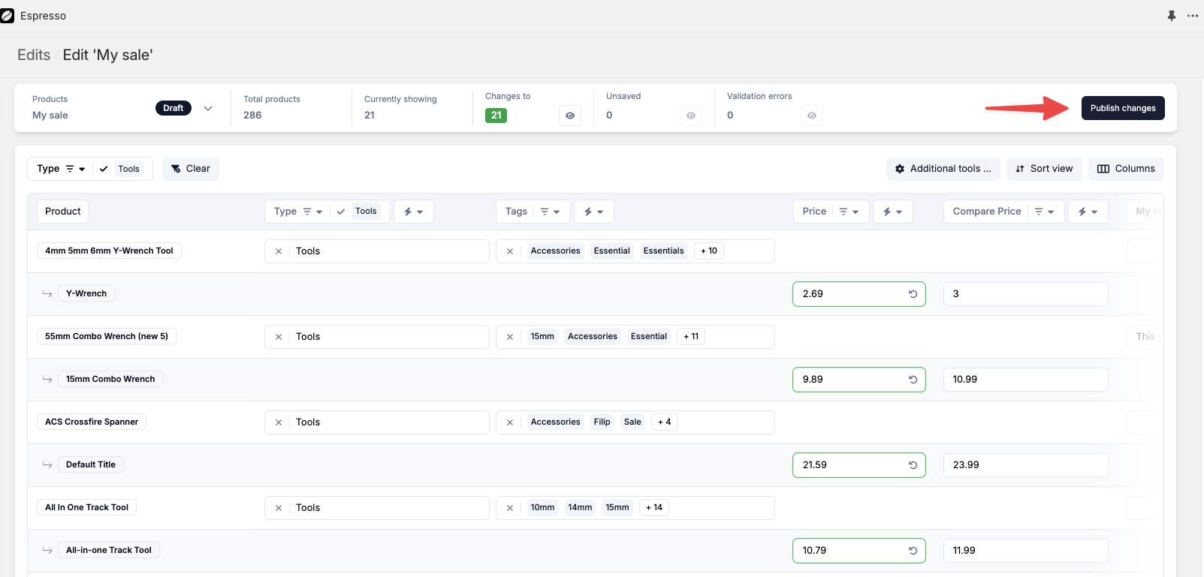Click the Espresso logo icon
This screenshot has height=577, width=1204.
point(8,16)
